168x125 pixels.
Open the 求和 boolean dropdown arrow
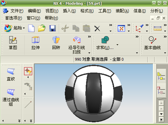tap(117, 45)
